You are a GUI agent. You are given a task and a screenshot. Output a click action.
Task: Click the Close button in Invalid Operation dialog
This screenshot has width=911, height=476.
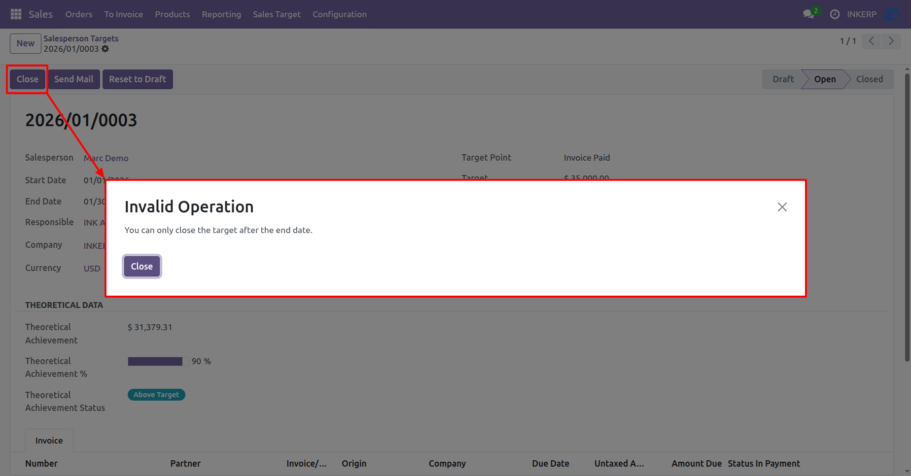(x=142, y=267)
